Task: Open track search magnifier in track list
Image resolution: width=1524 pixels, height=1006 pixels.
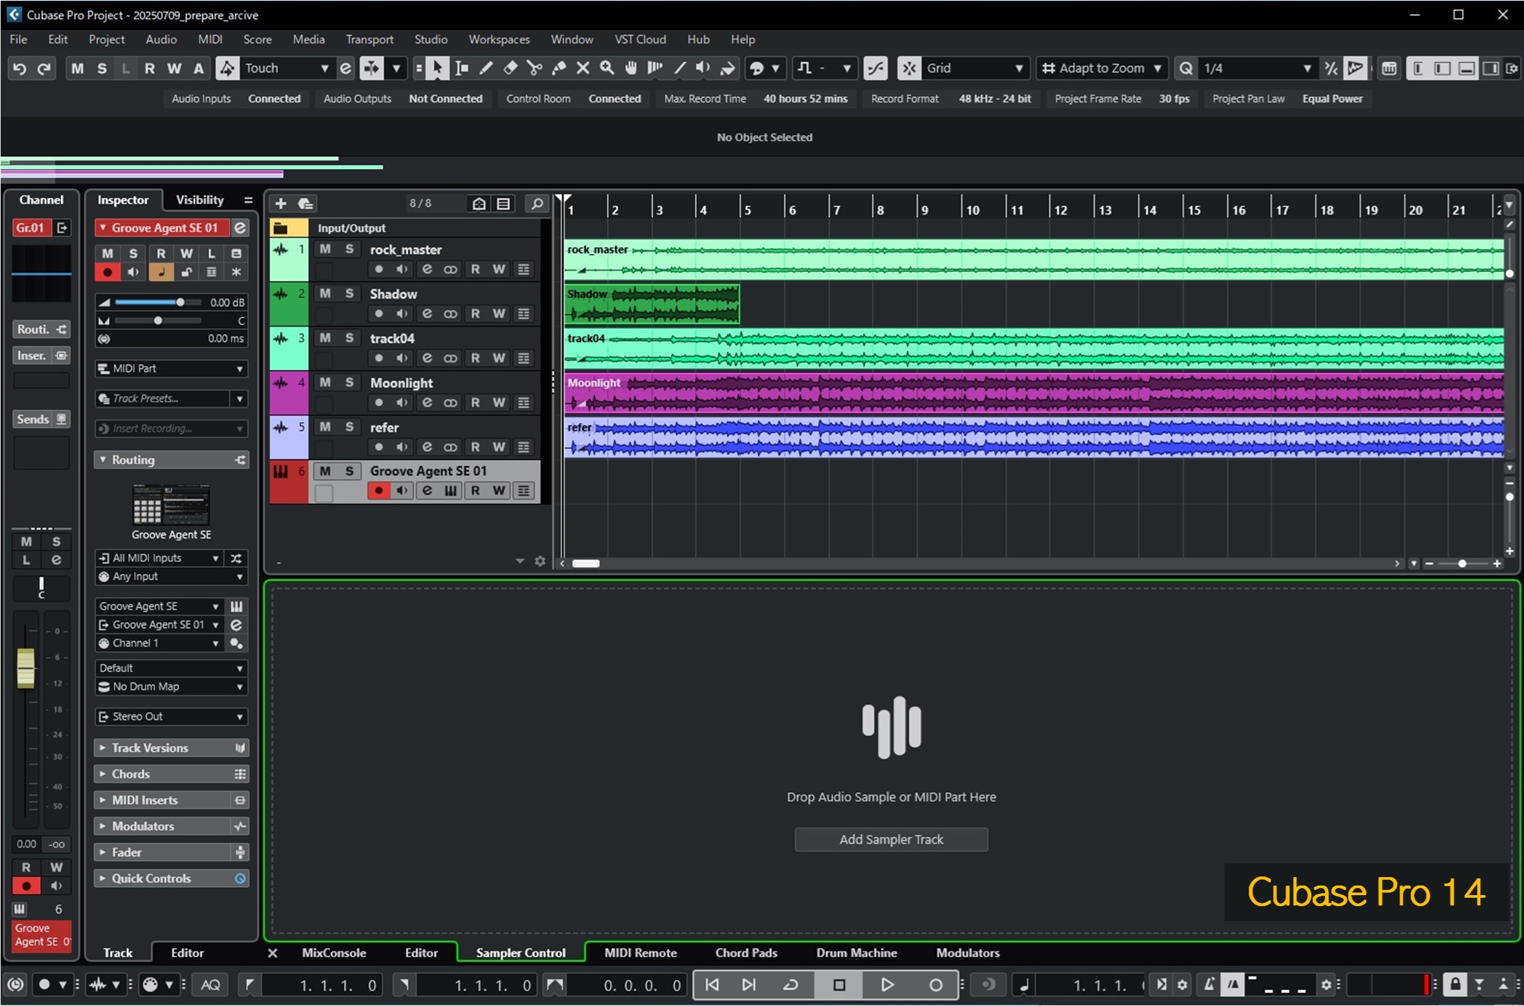Action: (536, 204)
